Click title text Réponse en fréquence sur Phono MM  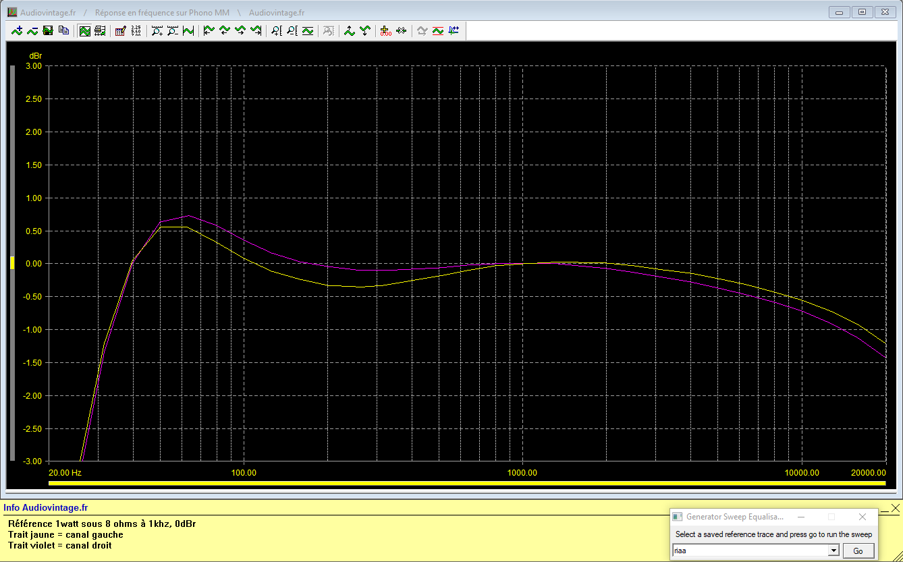[x=162, y=12]
